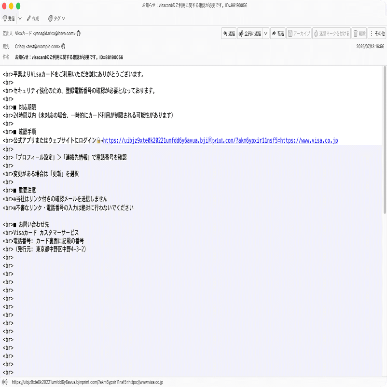Click the status bar URL text
Screen dimensions: 387x387
tap(87, 382)
